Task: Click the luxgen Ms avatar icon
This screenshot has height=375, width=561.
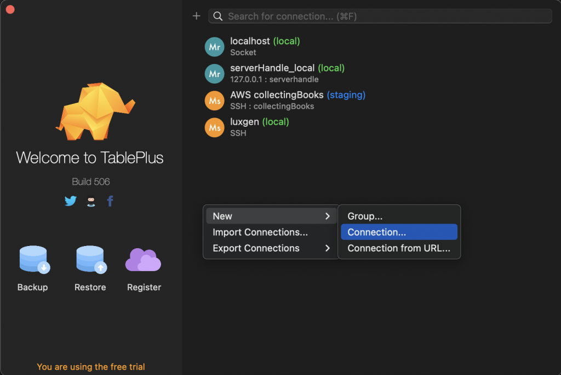Action: click(215, 127)
